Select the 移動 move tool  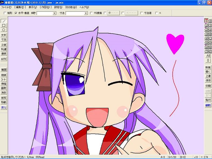[x=4, y=102]
